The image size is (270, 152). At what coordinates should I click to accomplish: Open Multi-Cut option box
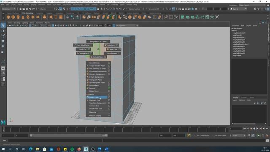point(89,49)
